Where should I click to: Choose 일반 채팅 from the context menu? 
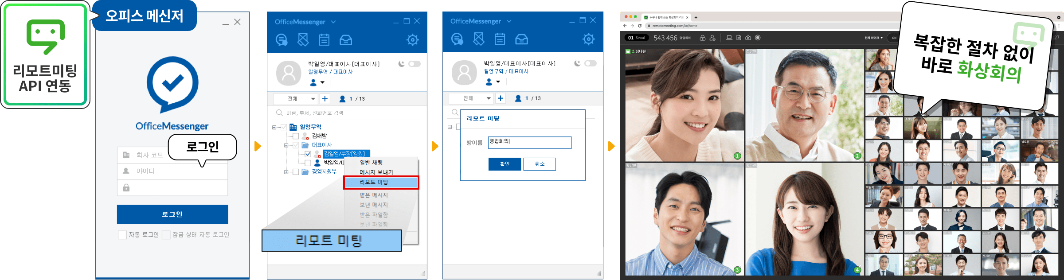click(x=381, y=163)
